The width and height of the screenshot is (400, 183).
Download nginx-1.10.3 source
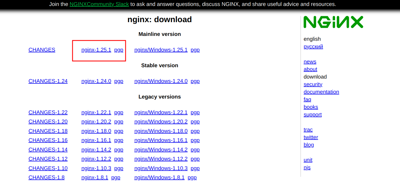click(x=96, y=168)
